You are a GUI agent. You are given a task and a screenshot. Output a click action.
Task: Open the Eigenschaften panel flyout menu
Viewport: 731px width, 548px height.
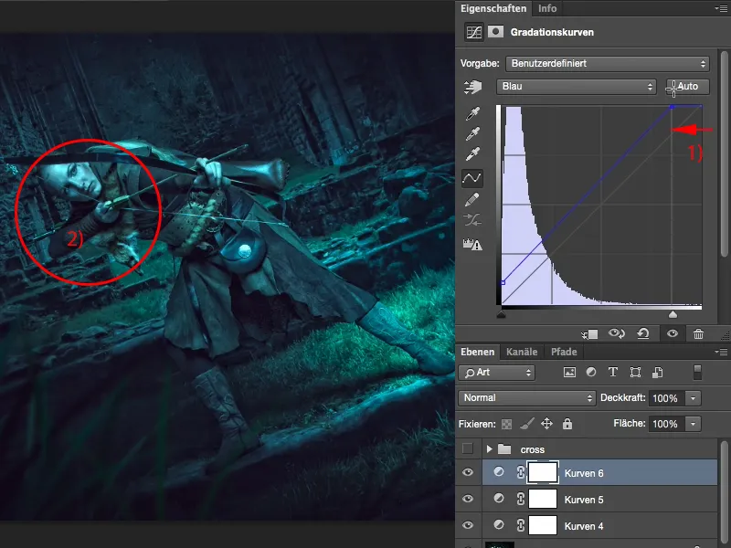[721, 8]
